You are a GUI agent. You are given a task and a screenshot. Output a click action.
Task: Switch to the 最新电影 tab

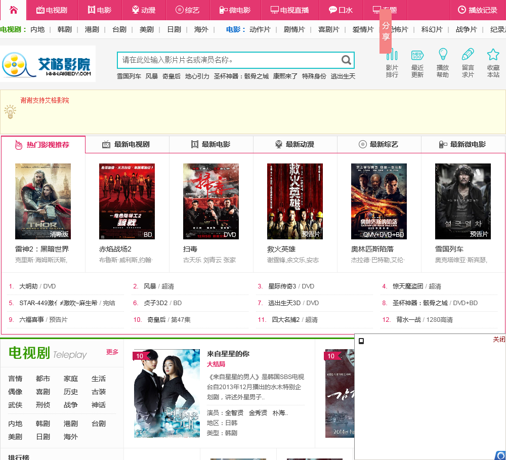[x=211, y=144]
